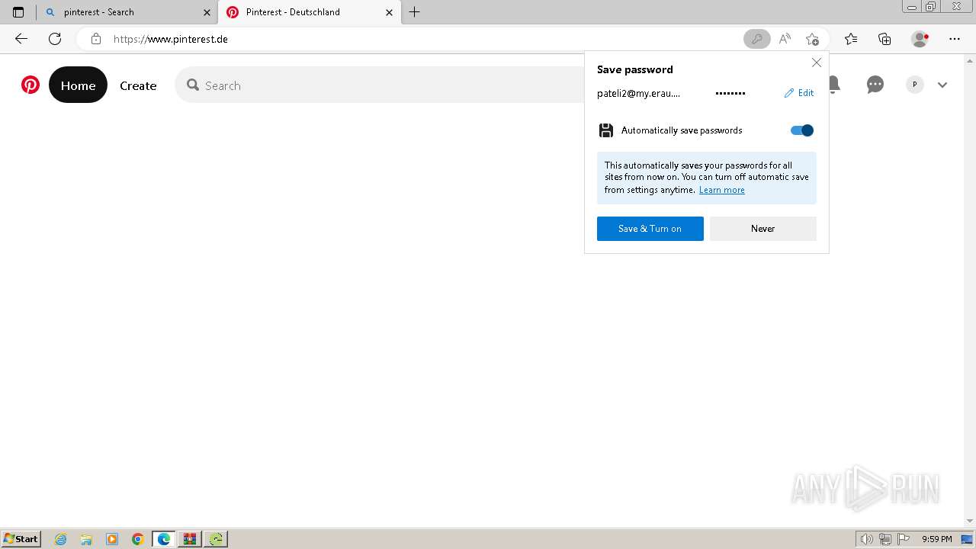Toggle Automatically save passwords switch
The image size is (976, 549).
pyautogui.click(x=802, y=130)
